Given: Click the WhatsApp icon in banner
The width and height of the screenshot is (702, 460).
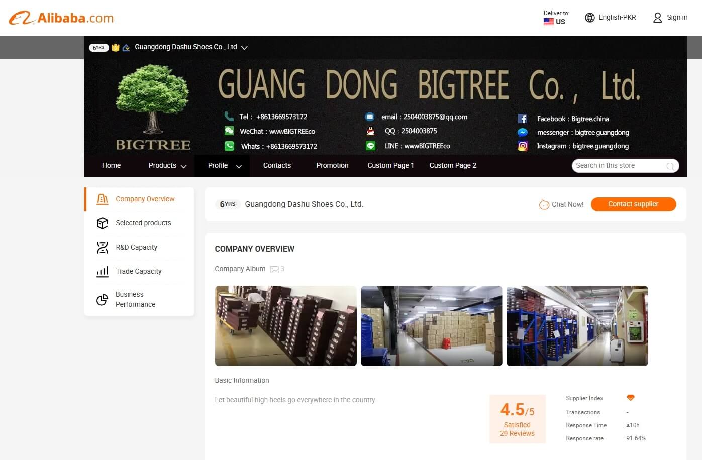Looking at the screenshot, I should click(229, 146).
